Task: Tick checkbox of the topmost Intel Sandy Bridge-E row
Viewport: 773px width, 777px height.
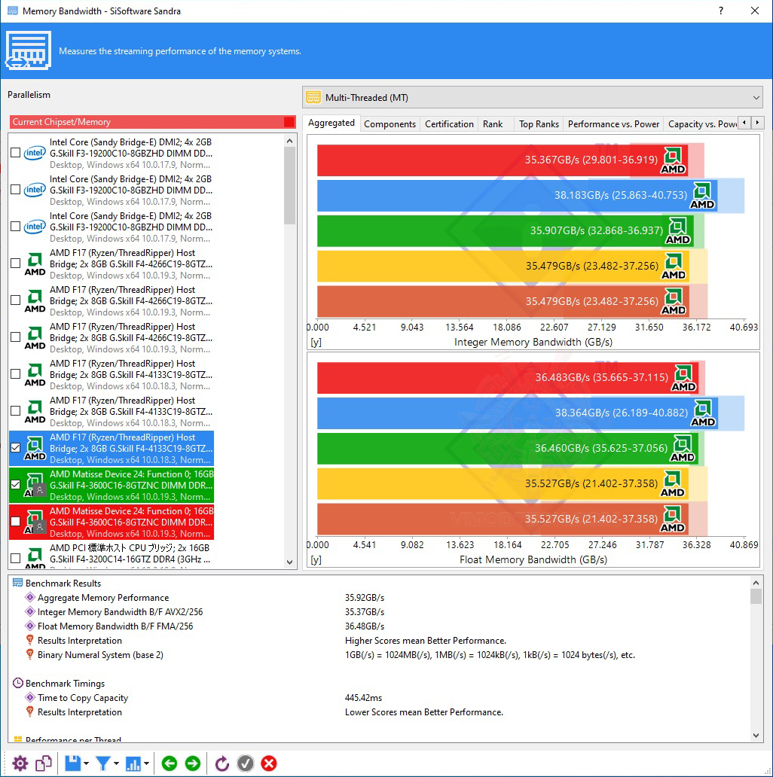Action: click(15, 153)
